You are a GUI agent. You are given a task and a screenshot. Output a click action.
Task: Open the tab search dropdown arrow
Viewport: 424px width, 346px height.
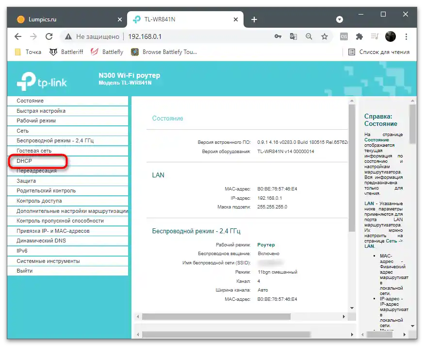(x=340, y=19)
